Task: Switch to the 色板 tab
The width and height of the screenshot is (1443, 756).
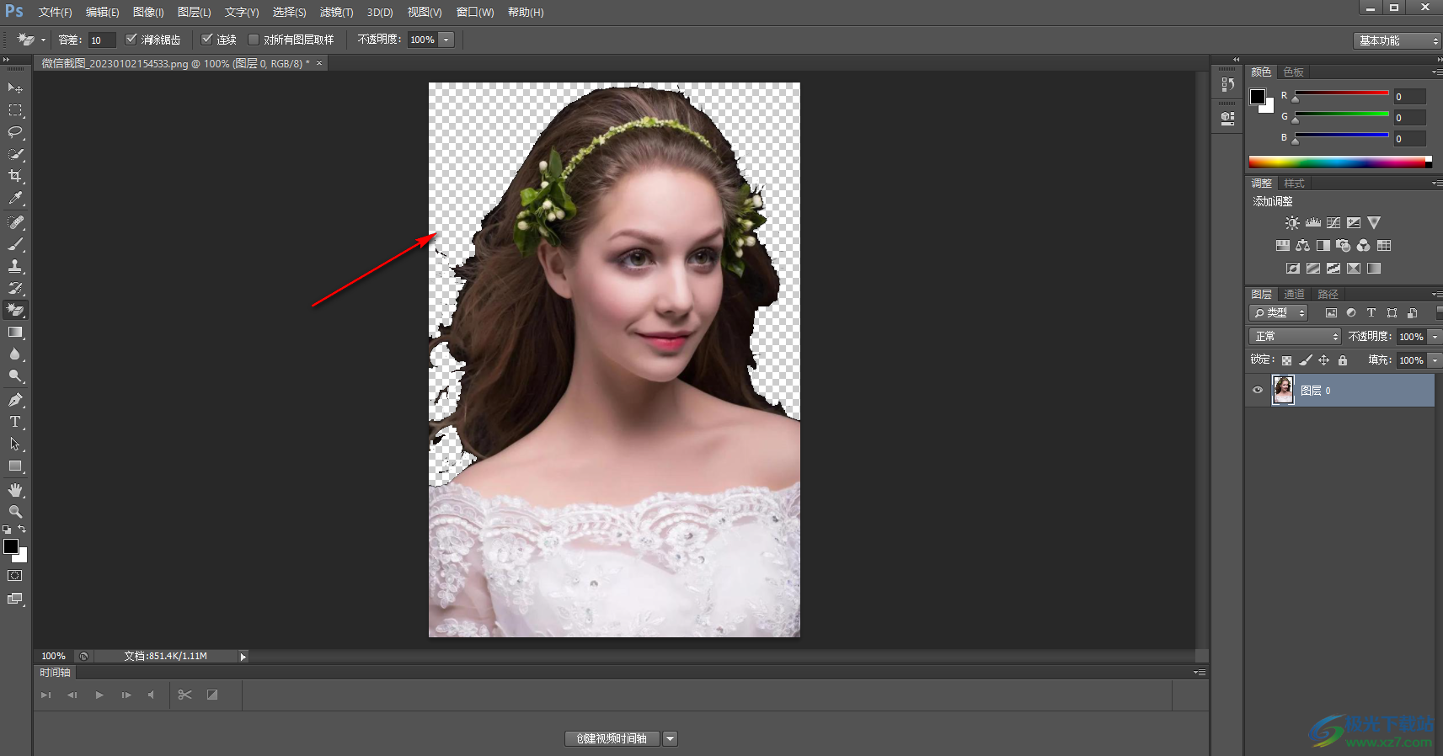Action: point(1294,72)
